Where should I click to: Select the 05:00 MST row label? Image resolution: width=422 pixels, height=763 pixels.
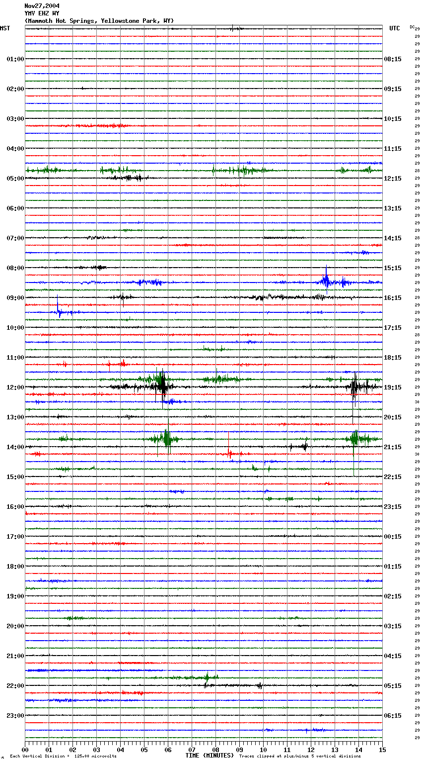15,179
